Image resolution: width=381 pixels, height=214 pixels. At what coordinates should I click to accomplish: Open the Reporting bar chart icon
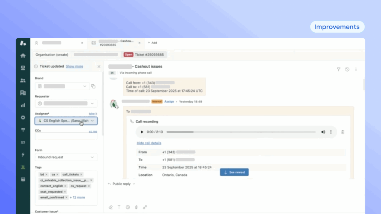click(x=23, y=105)
